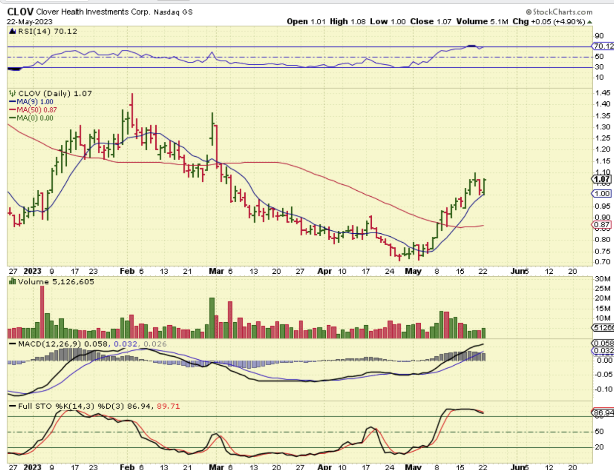
Task: Click the Volume histogram icon
Action: pos(12,282)
